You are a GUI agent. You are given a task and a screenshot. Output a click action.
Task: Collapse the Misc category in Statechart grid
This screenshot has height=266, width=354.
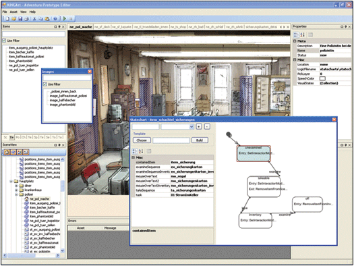134,157
